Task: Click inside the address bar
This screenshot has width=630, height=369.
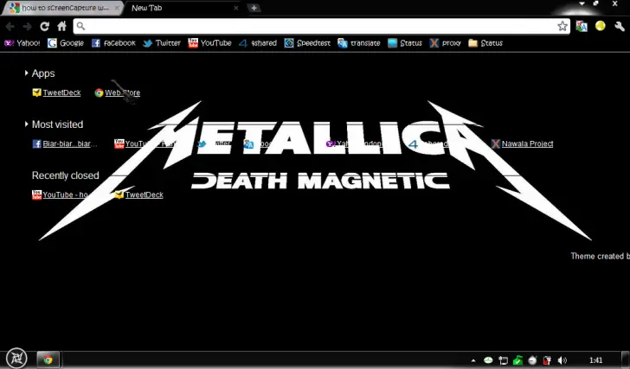Action: (320, 26)
